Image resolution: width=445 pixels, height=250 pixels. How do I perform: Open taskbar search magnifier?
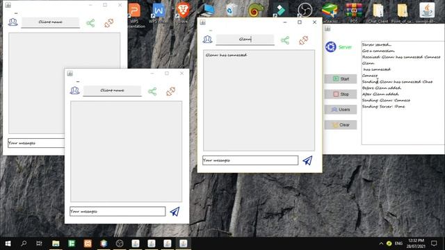click(x=24, y=244)
